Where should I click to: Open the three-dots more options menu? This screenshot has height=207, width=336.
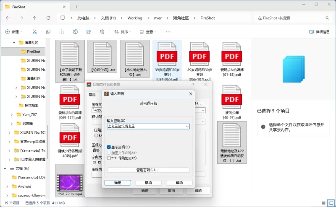pyautogui.click(x=168, y=32)
